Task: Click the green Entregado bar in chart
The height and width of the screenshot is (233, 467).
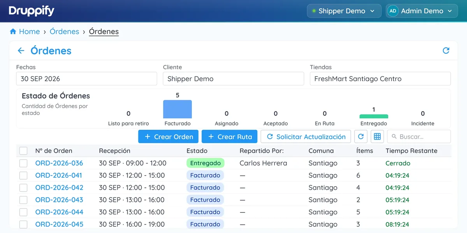Action: pos(374,116)
